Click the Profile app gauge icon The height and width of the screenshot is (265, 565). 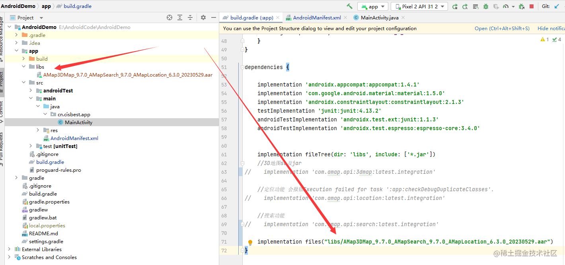pyautogui.click(x=506, y=6)
